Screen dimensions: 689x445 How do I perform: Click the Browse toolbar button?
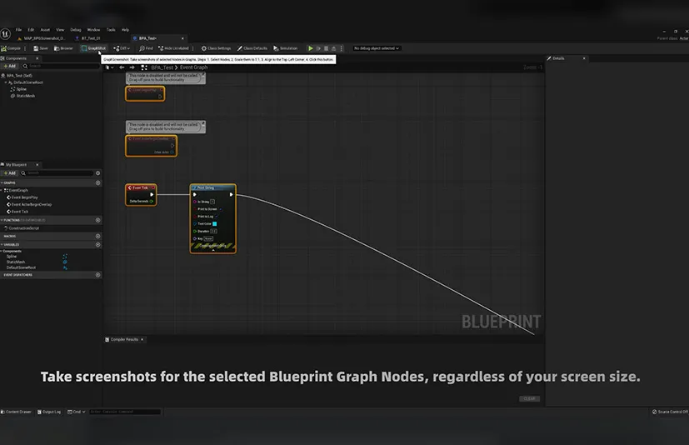click(x=63, y=48)
